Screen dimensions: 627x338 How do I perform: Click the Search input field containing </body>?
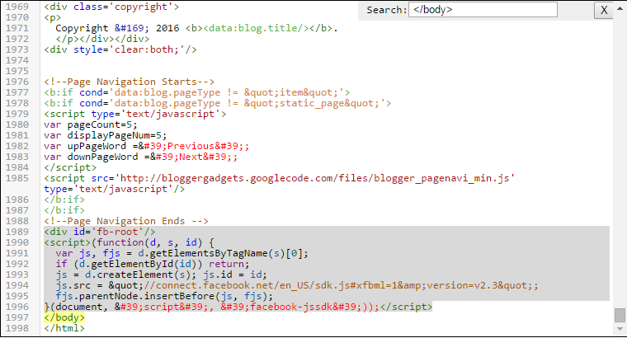pos(483,10)
